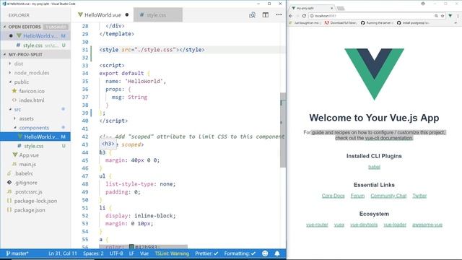Open the Forum link

click(357, 196)
